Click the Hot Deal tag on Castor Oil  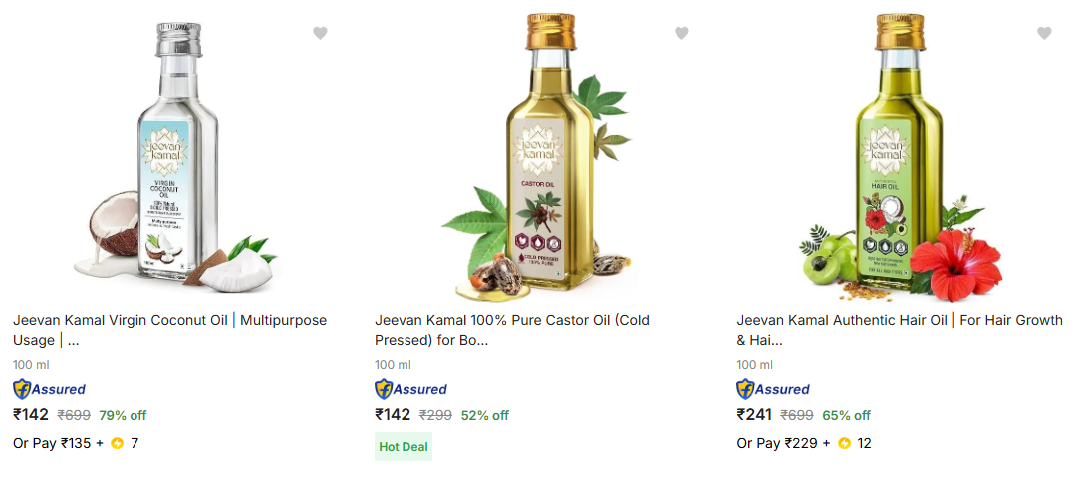point(404,447)
